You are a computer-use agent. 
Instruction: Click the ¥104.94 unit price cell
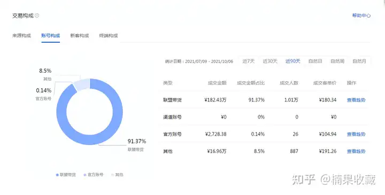pos(328,134)
